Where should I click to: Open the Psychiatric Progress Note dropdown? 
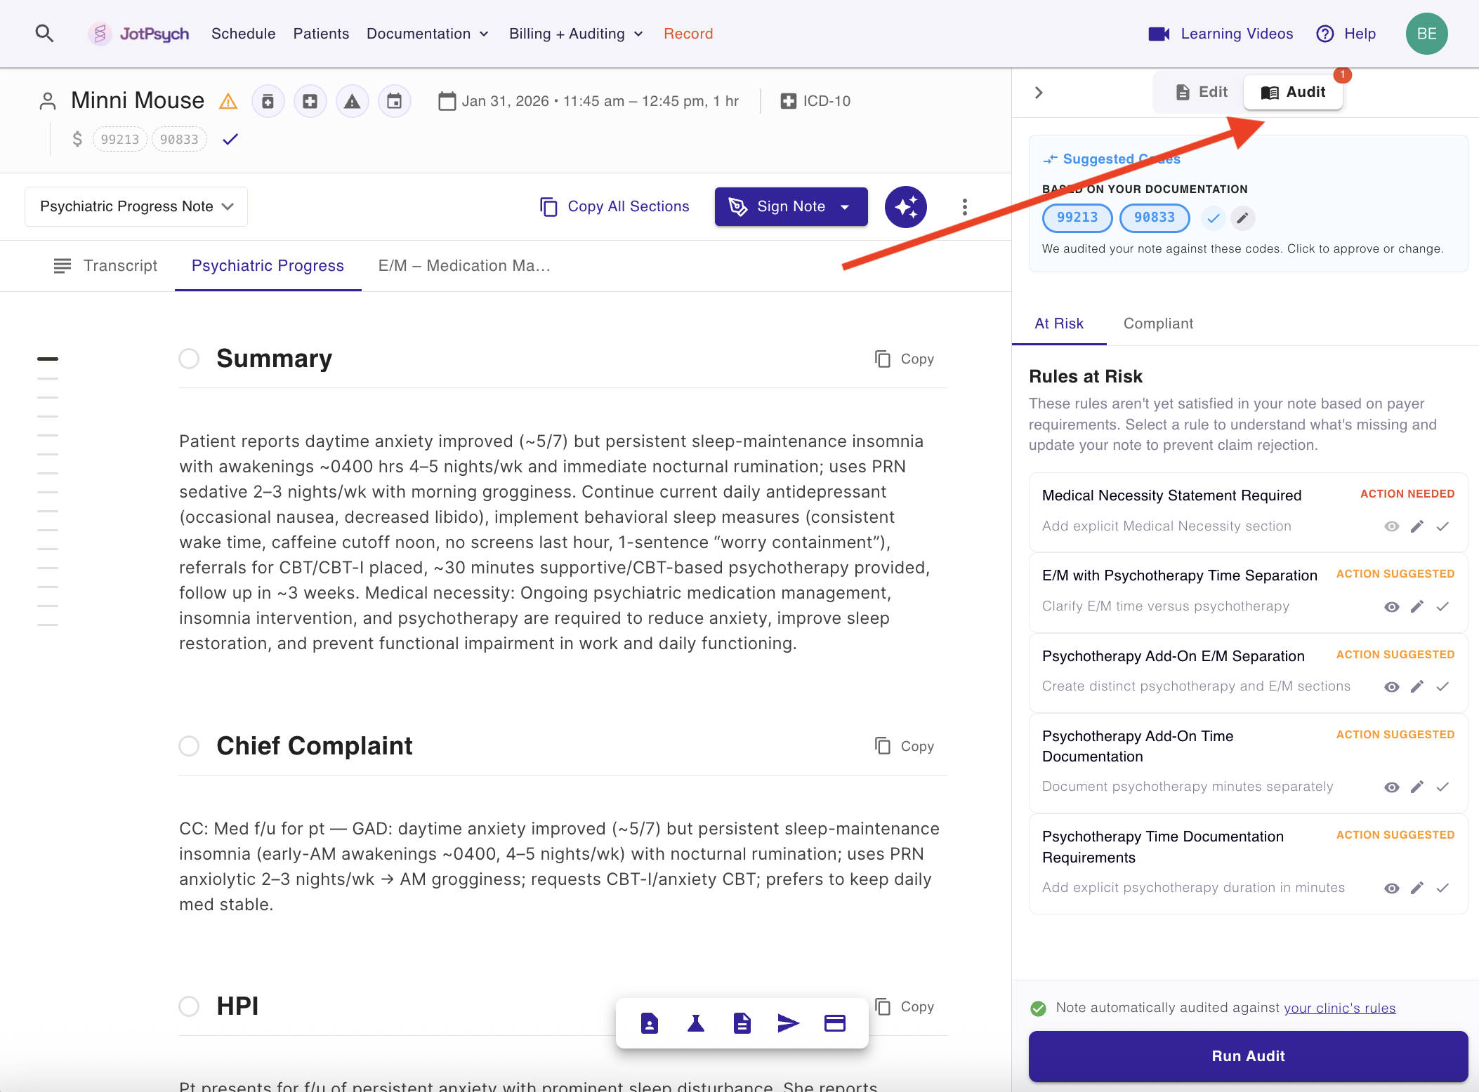136,206
